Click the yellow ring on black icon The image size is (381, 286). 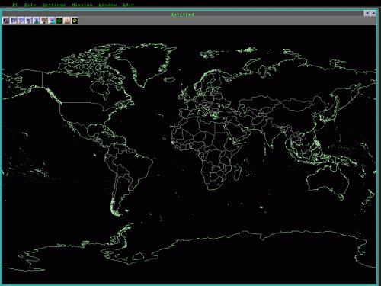pyautogui.click(x=75, y=21)
